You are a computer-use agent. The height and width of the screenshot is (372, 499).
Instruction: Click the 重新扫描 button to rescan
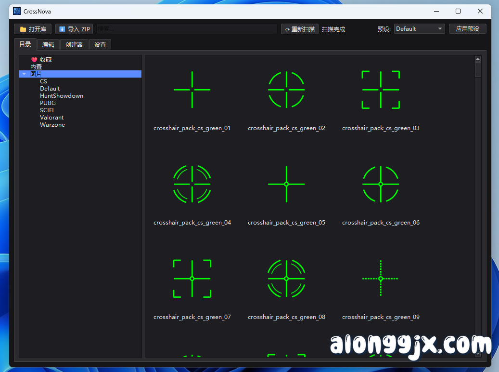point(299,29)
